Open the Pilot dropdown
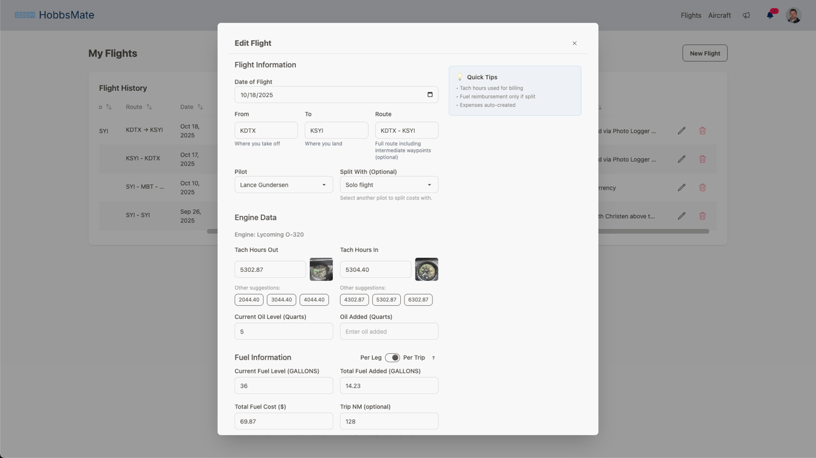Screen dimensions: 816x458 (x=283, y=184)
